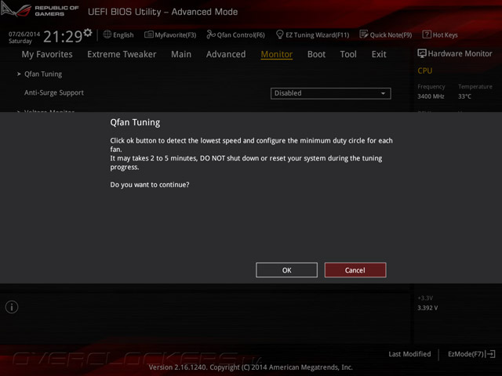The height and width of the screenshot is (376, 502).
Task: Open the Extreme Tweaker tab
Action: point(122,54)
